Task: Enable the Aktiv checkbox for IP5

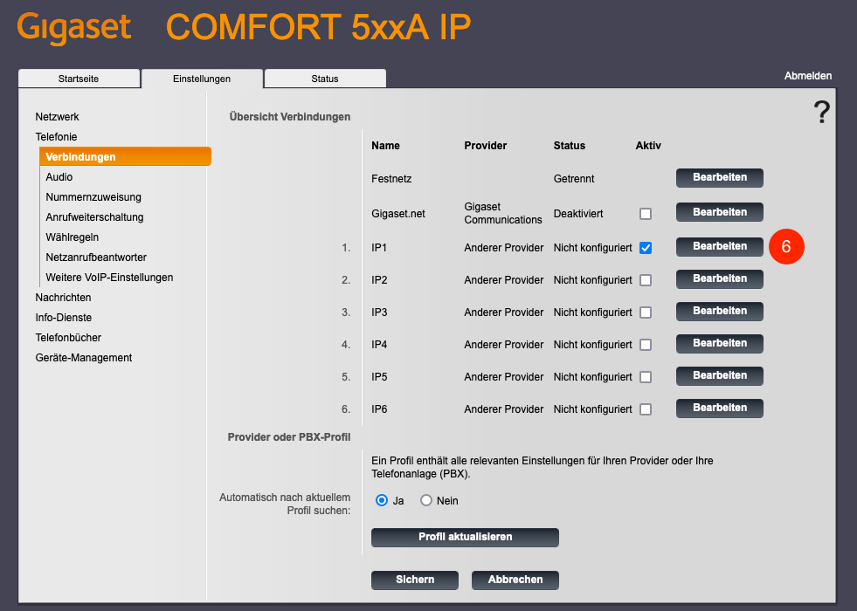Action: pyautogui.click(x=646, y=377)
